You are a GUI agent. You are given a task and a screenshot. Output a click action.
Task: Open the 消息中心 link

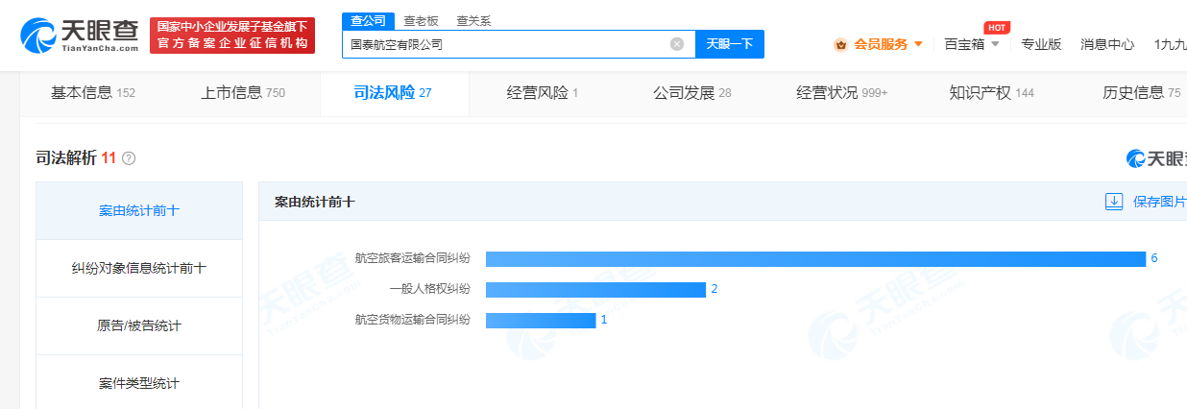[1107, 44]
